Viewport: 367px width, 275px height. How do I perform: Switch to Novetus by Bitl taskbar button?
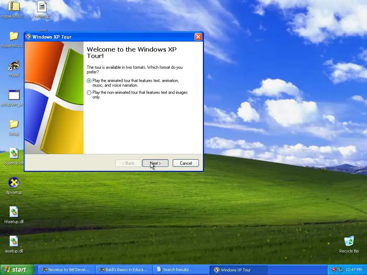(x=66, y=270)
